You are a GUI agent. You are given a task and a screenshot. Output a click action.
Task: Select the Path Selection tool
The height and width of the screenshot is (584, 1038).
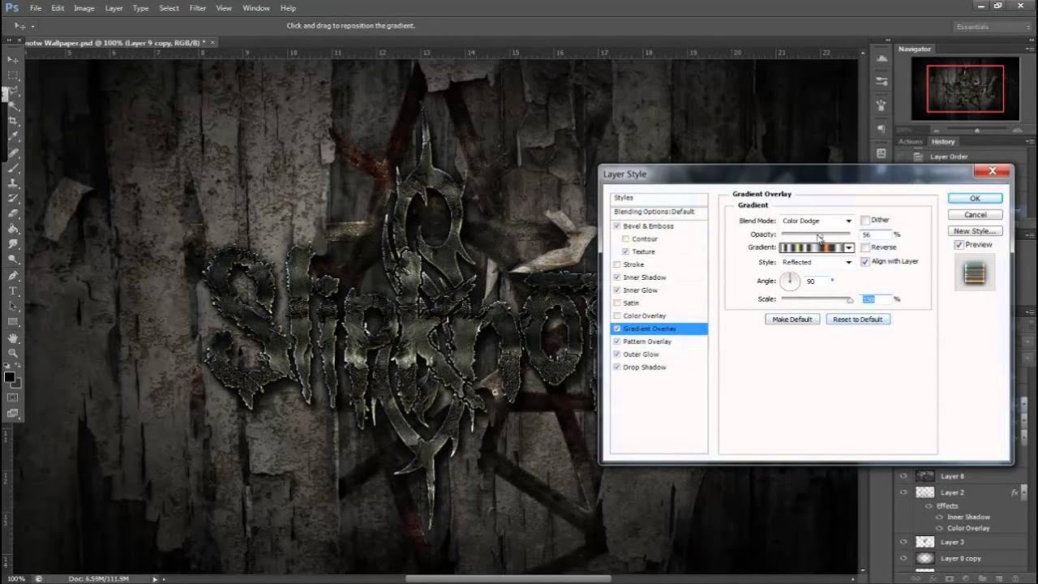coord(13,306)
